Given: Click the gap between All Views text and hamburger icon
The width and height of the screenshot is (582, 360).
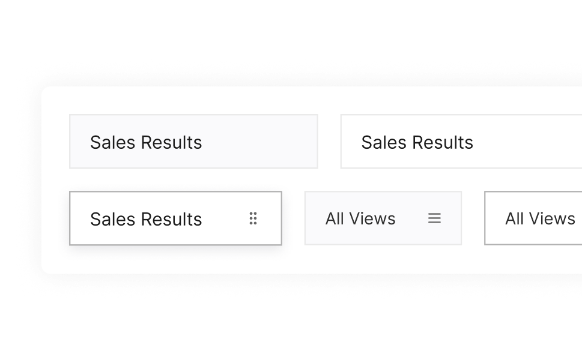Looking at the screenshot, I should click(411, 218).
